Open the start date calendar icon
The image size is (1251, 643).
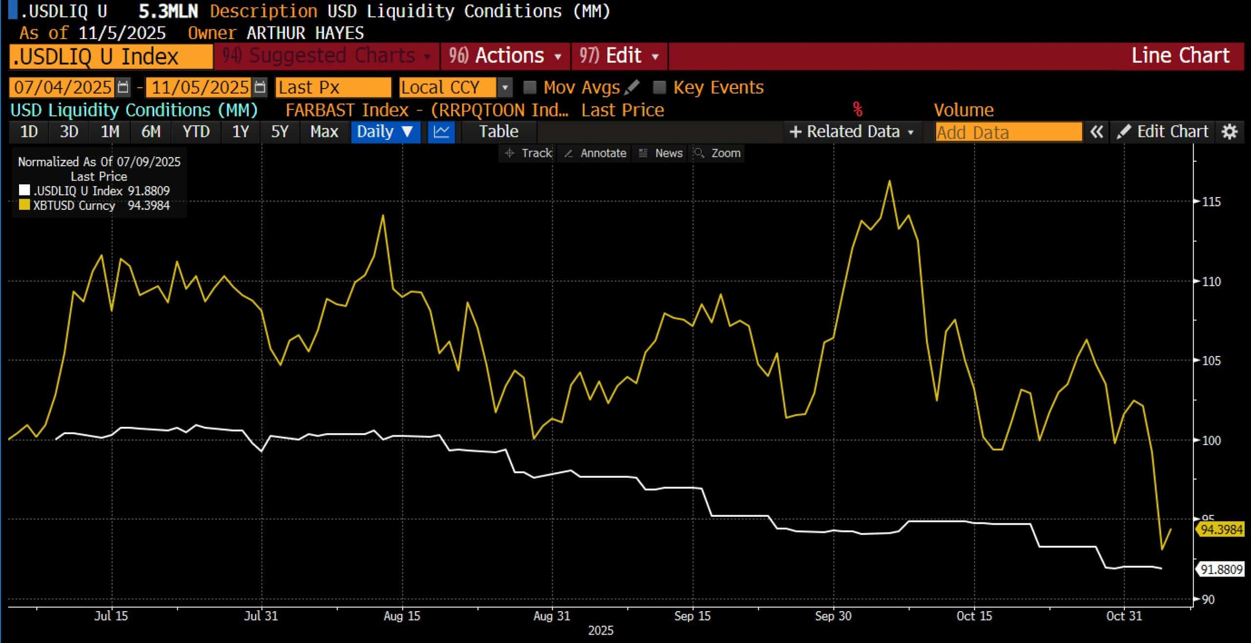pyautogui.click(x=123, y=88)
